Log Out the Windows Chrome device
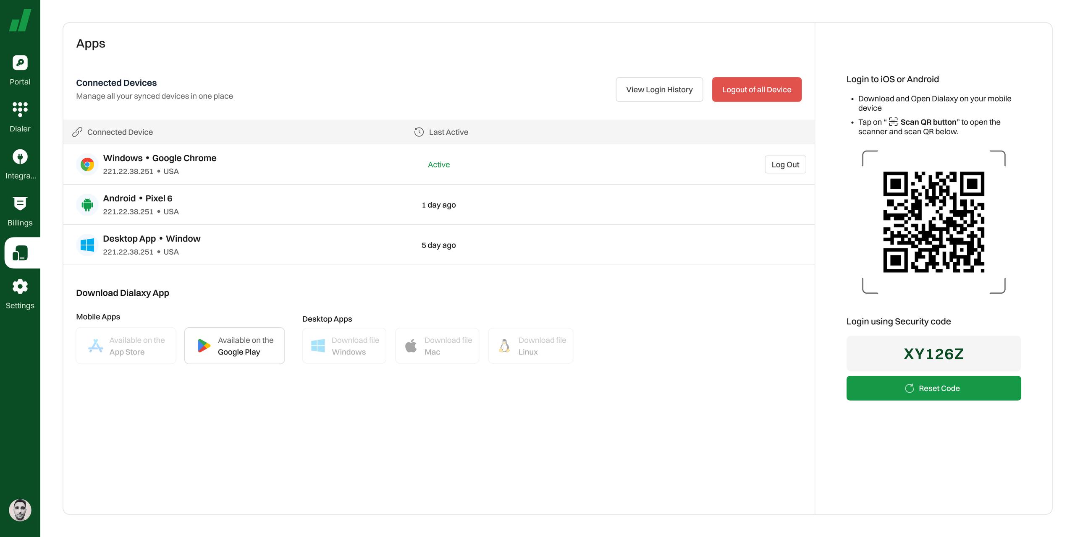 (785, 164)
